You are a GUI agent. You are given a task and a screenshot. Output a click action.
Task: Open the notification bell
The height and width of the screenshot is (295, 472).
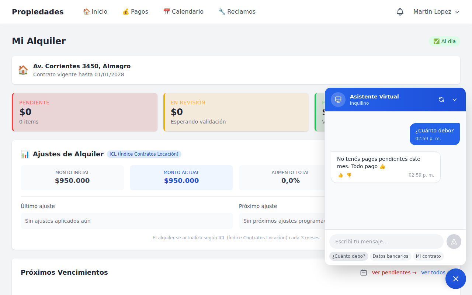(400, 11)
